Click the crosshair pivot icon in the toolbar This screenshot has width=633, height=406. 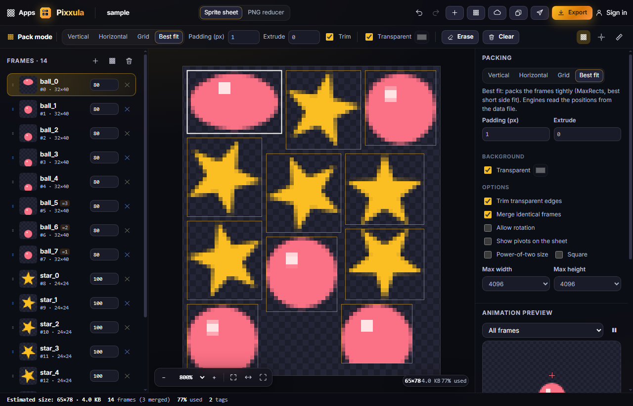point(601,37)
